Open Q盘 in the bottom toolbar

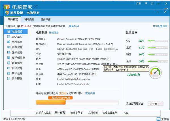point(126,113)
